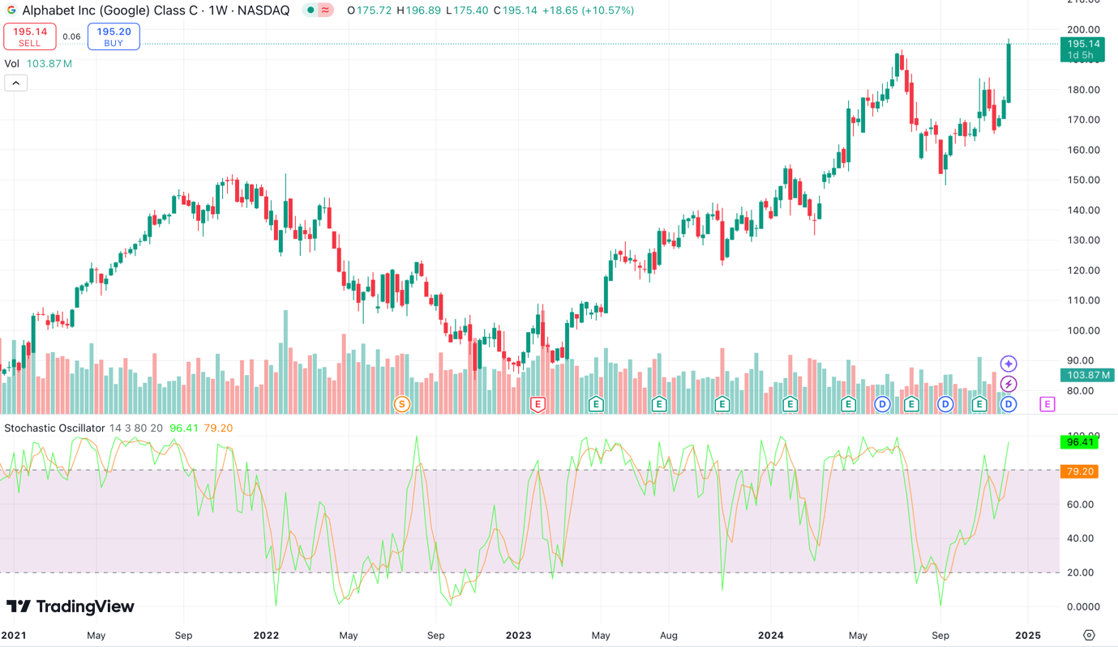The width and height of the screenshot is (1118, 647).
Task: Click the Google logo beside the ticker name
Action: pyautogui.click(x=11, y=10)
